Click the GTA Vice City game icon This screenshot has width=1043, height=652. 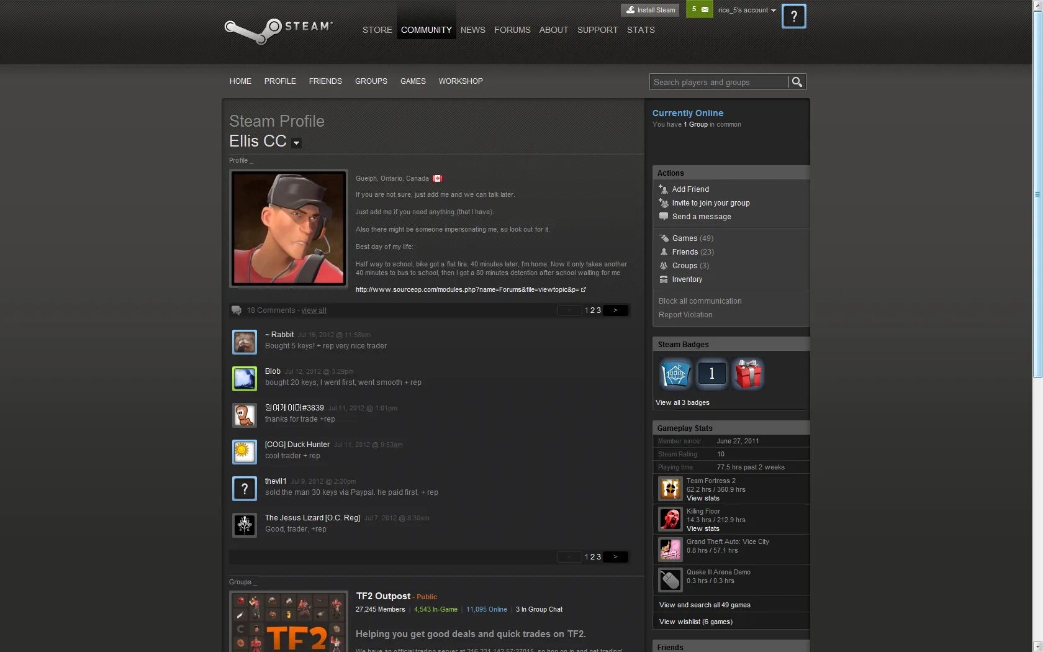pyautogui.click(x=670, y=550)
